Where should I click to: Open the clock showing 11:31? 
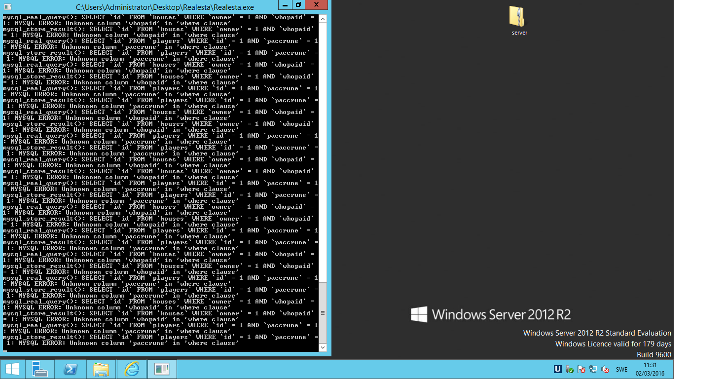650,369
